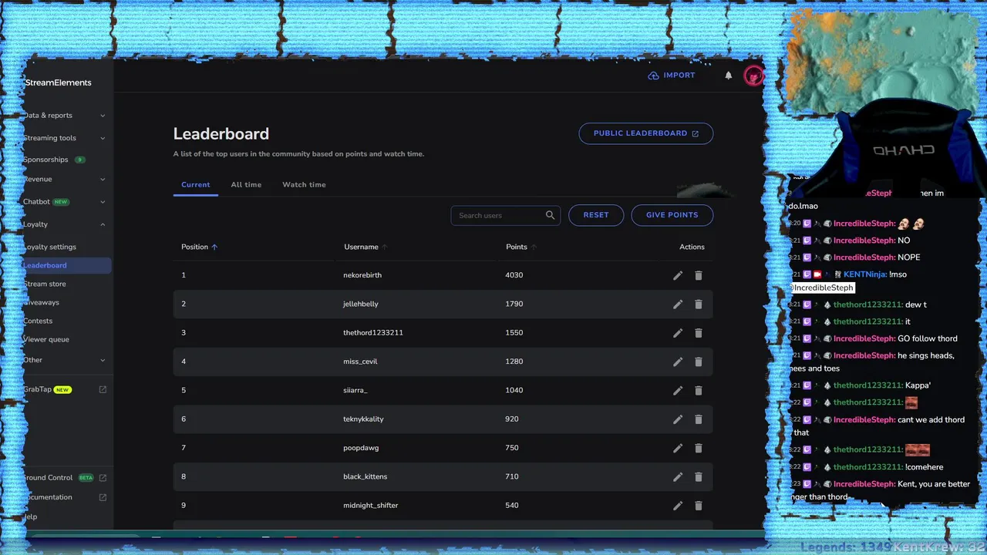Image resolution: width=987 pixels, height=555 pixels.
Task: Click @IncredibleSteph mention in chat
Action: [821, 288]
